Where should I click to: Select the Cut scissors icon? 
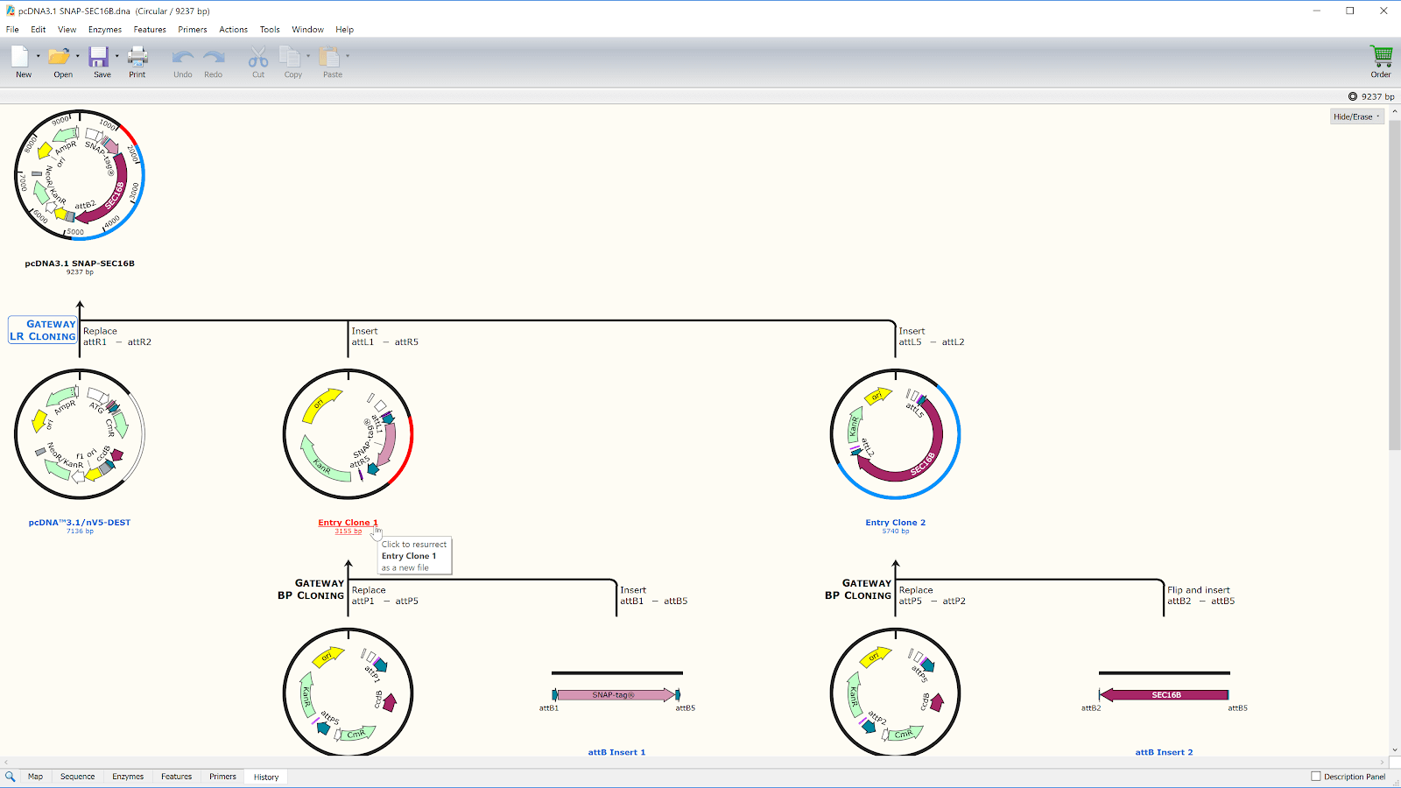[257, 59]
